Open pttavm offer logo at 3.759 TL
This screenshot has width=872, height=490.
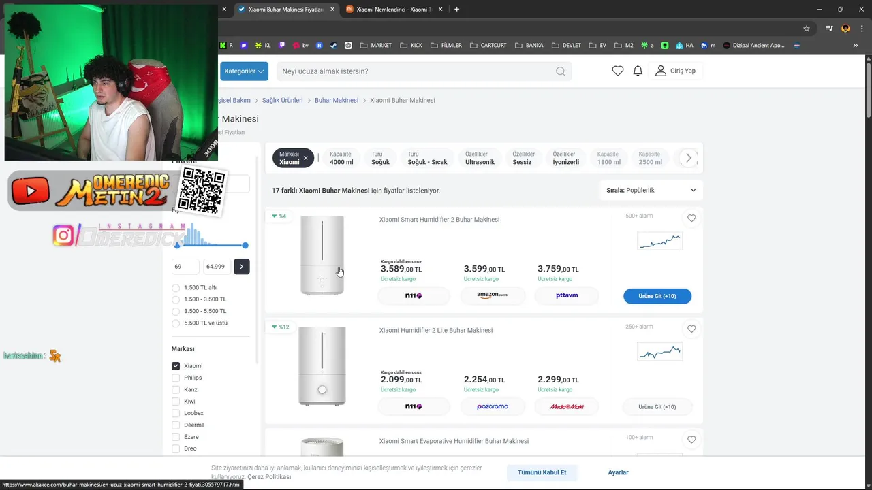point(567,296)
